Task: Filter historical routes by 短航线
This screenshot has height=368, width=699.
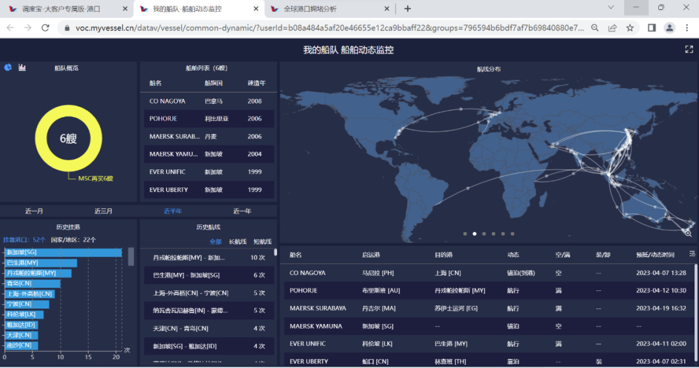Action: pyautogui.click(x=263, y=241)
